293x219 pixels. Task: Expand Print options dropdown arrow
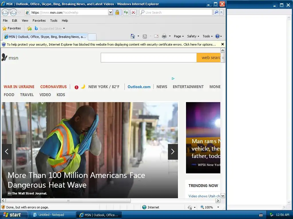click(170, 36)
